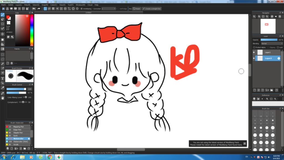284x160 pixels.
Task: Select the Move tool
Action: pyautogui.click(x=2, y=34)
